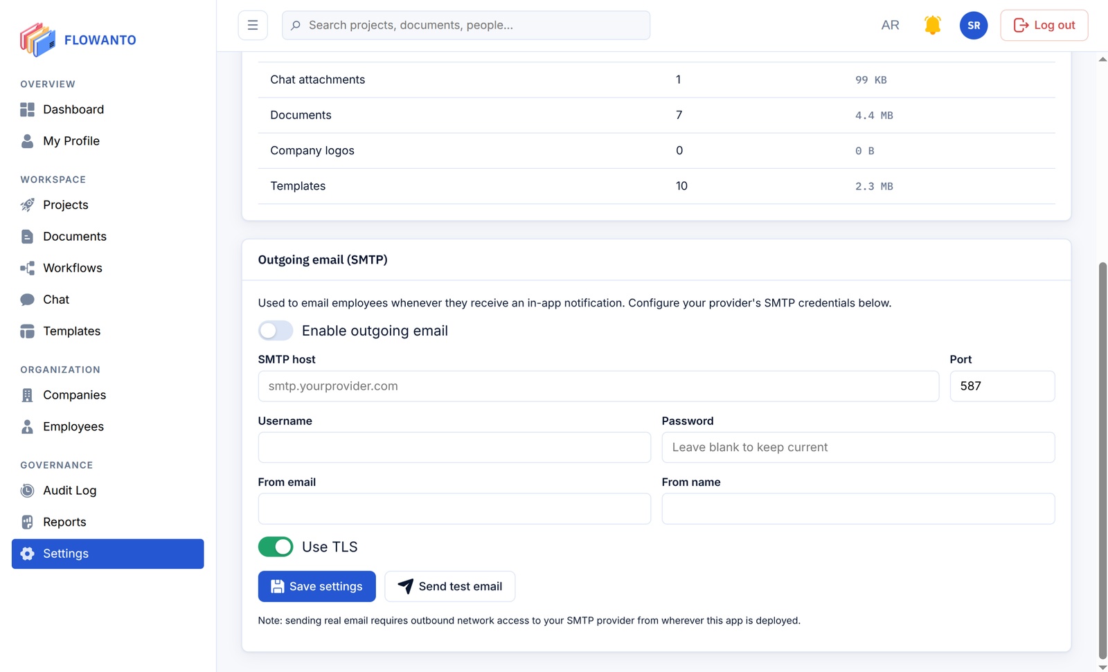1108x672 pixels.
Task: Click the From name field
Action: click(858, 509)
